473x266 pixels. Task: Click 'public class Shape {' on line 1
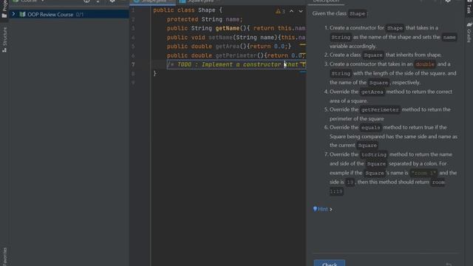point(188,10)
